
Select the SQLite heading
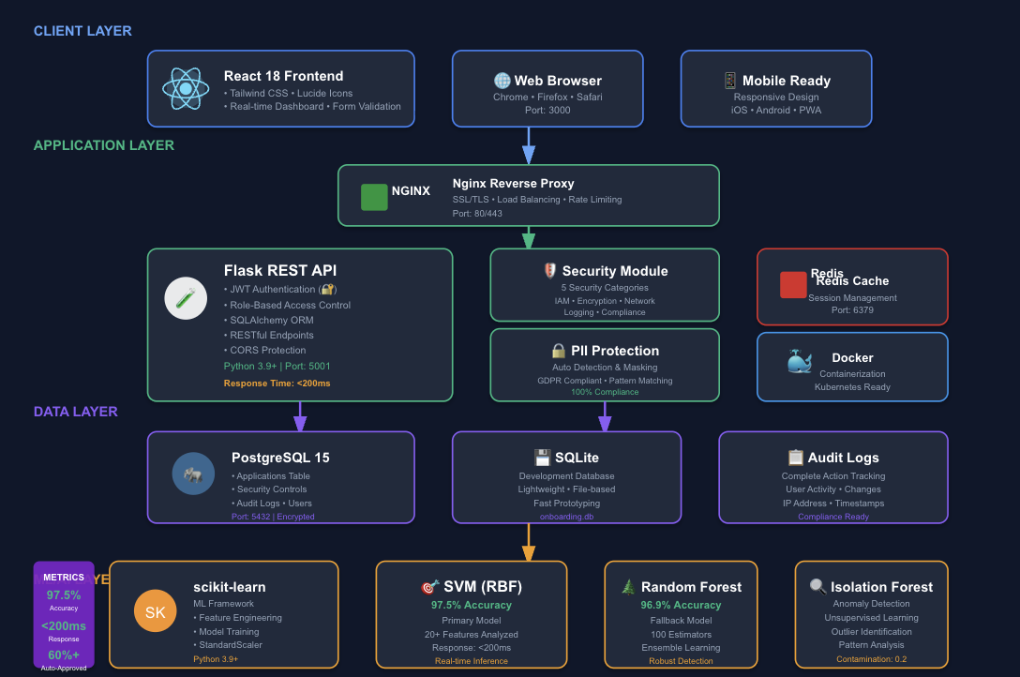pyautogui.click(x=577, y=458)
